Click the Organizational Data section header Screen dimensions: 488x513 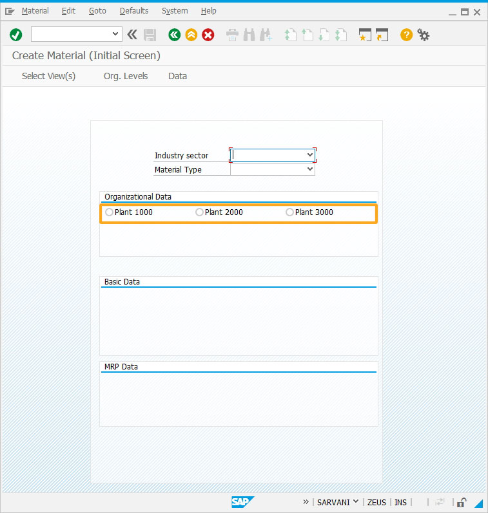138,197
